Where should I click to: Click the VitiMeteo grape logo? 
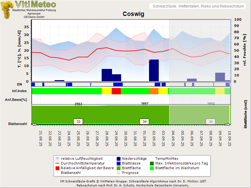point(7,10)
